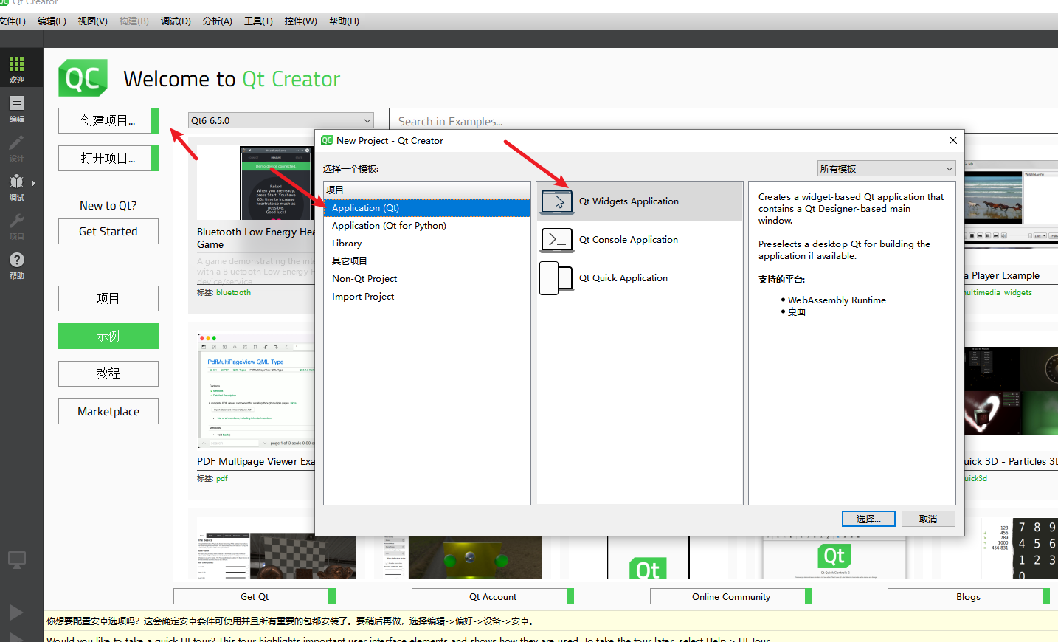
Task: Click the green Run play icon
Action: (16, 612)
